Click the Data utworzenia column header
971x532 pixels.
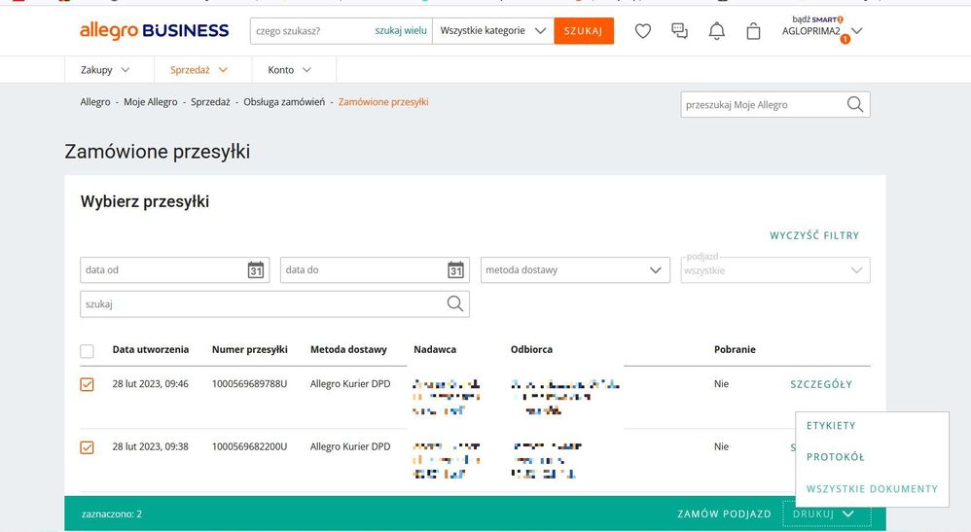tap(151, 349)
